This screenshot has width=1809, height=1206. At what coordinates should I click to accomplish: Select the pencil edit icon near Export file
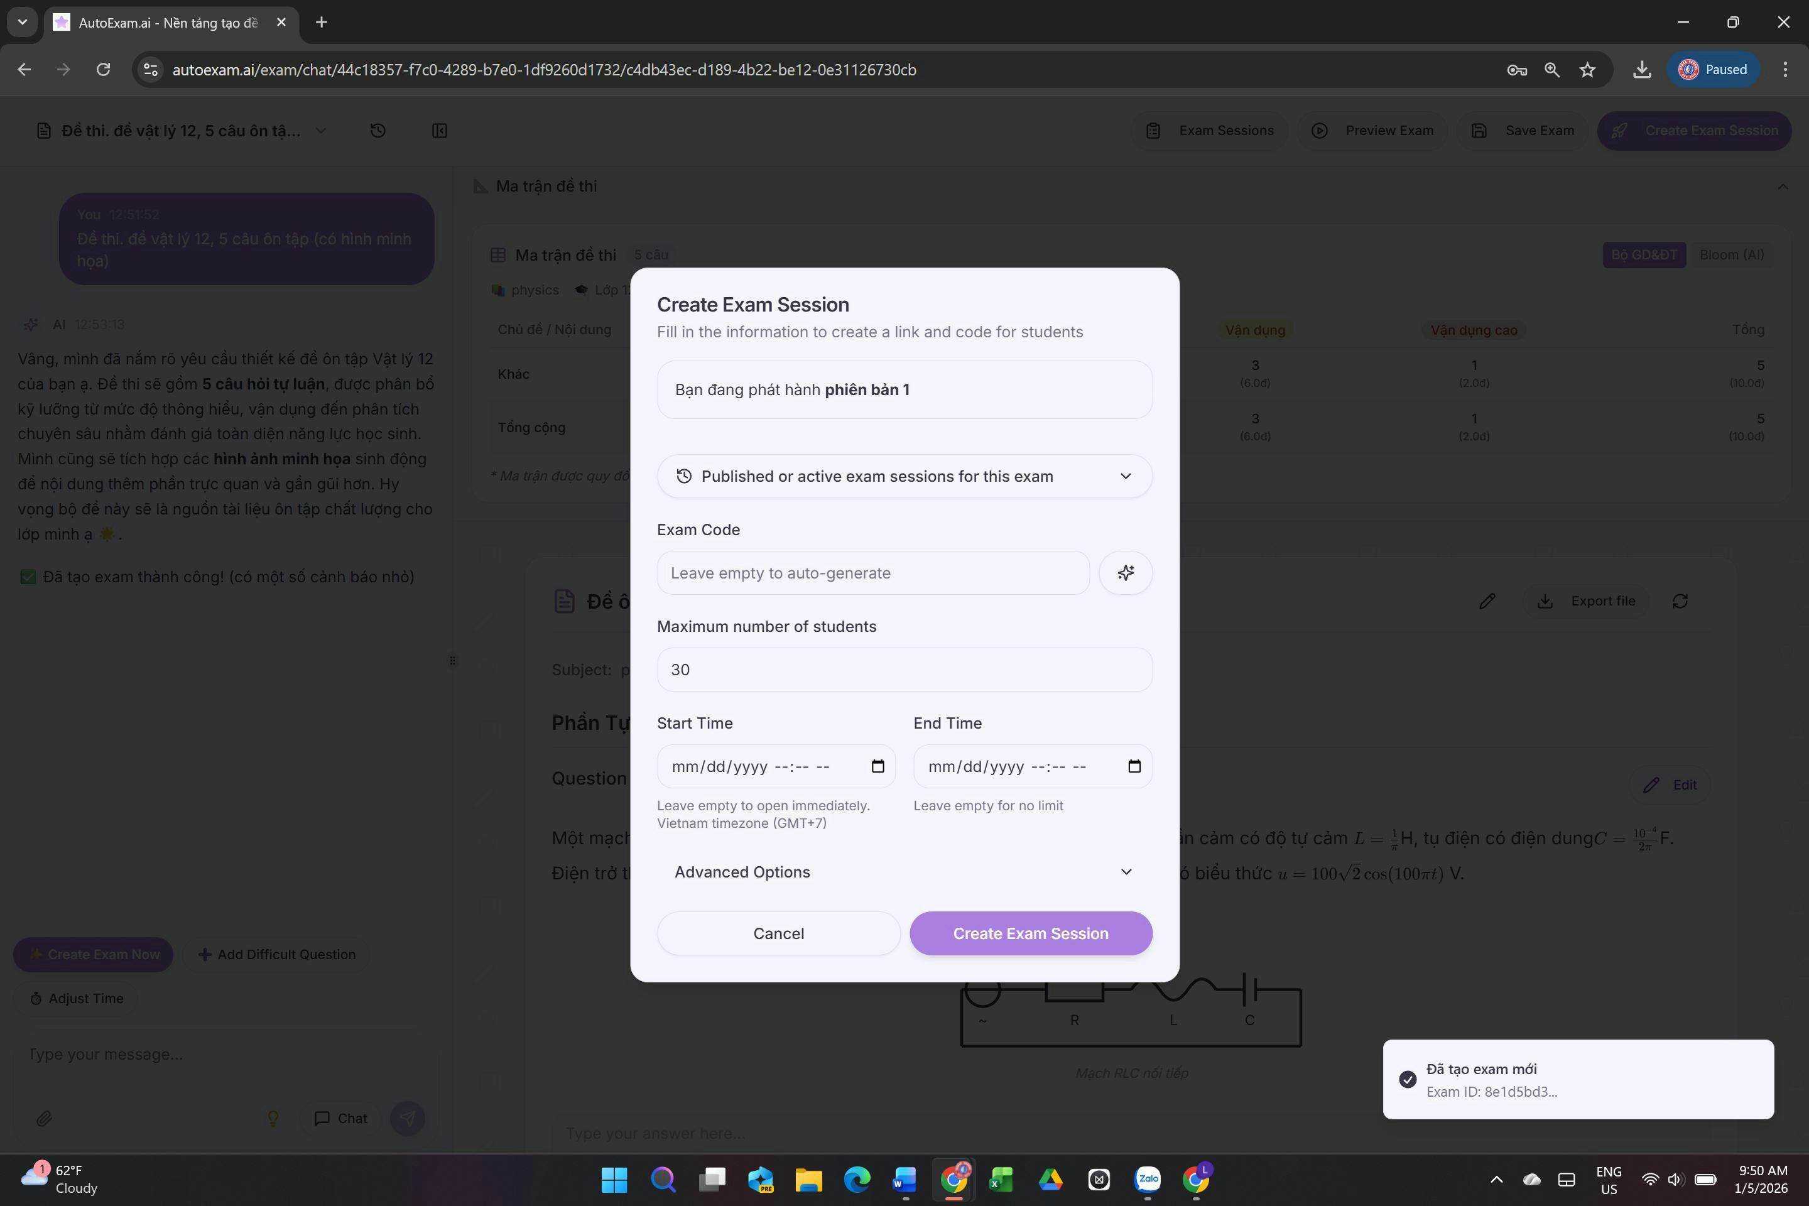(1487, 600)
